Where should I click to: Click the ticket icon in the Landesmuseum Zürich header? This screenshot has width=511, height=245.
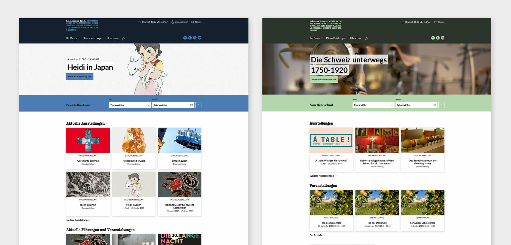click(192, 22)
